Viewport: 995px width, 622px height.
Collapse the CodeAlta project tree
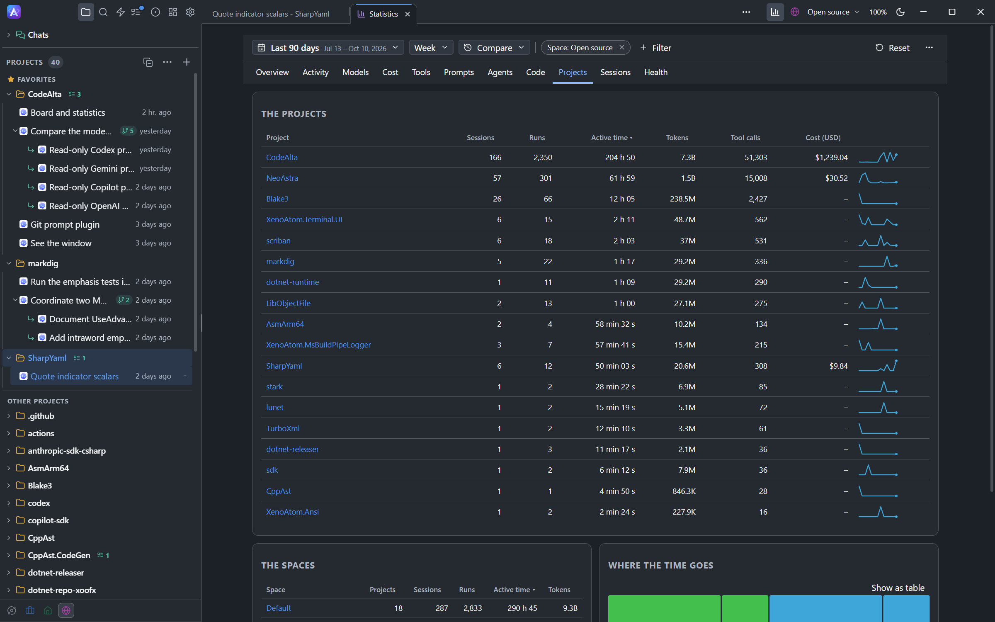pos(9,95)
